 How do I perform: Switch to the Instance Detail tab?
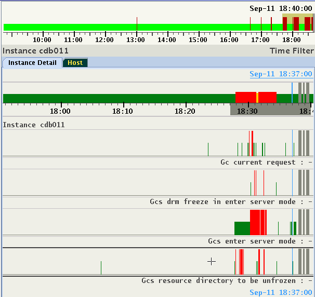32,63
